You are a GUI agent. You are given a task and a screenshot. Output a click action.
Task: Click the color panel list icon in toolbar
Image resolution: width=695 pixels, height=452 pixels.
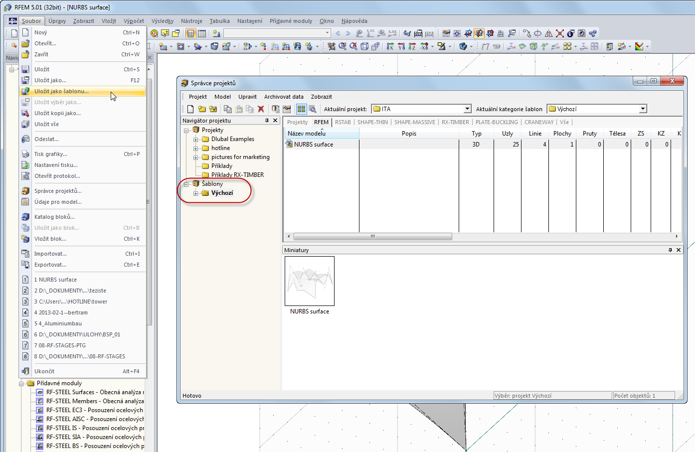coord(610,46)
